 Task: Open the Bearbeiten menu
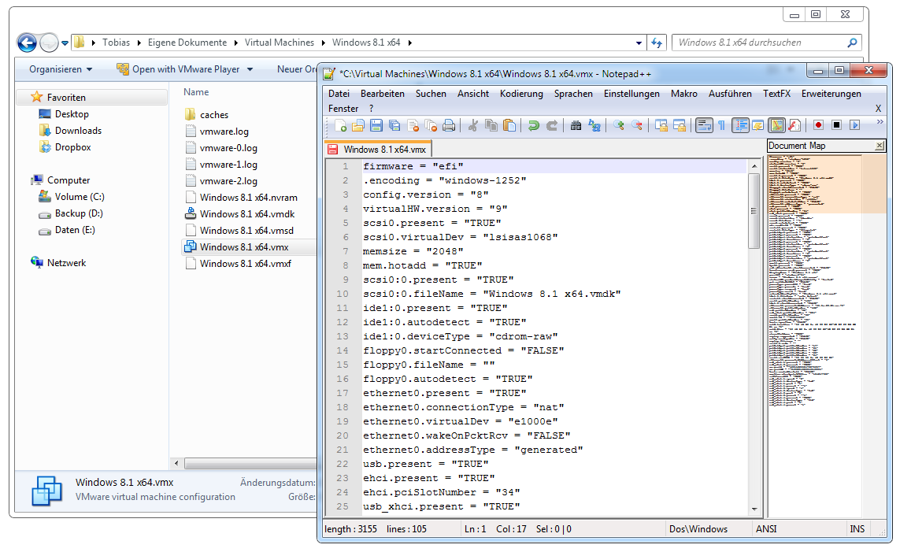[x=382, y=94]
